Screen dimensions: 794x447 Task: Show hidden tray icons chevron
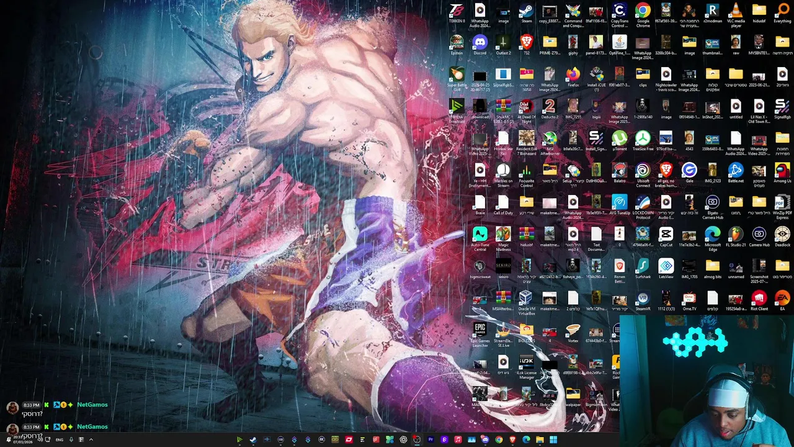click(91, 440)
